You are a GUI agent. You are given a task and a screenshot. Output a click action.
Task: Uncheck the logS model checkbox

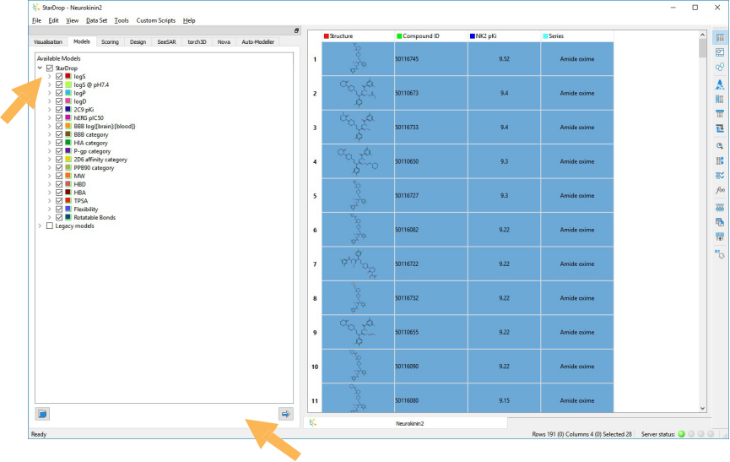(x=59, y=76)
